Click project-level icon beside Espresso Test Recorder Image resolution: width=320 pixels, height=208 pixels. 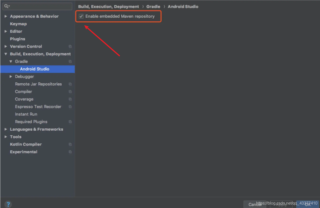tap(70, 107)
